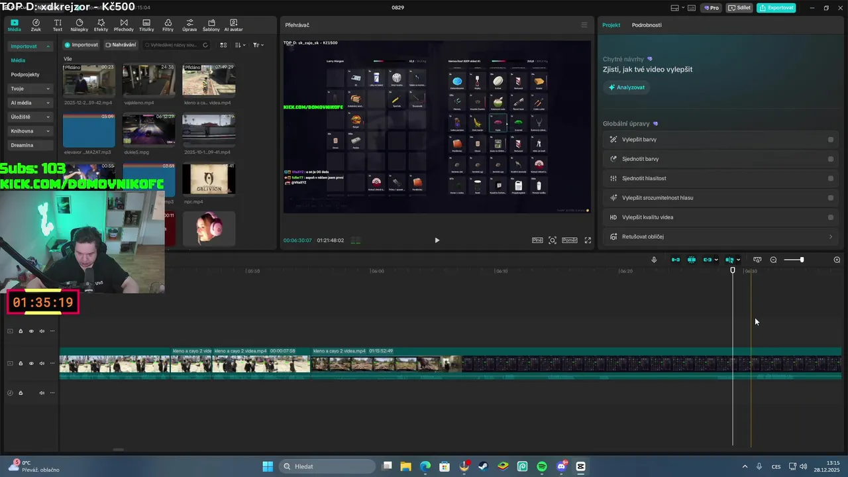Expand Retušovat obličej options arrow
Screen dimensions: 848x477
pyautogui.click(x=831, y=237)
